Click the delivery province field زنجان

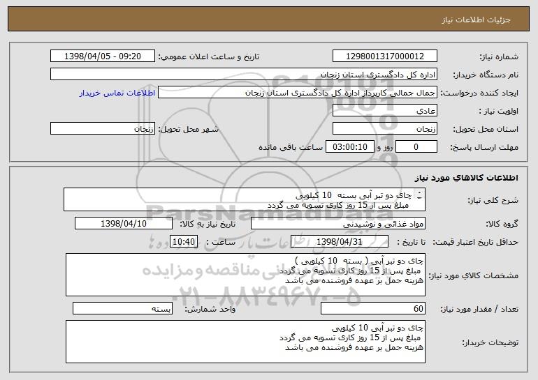pyautogui.click(x=384, y=129)
